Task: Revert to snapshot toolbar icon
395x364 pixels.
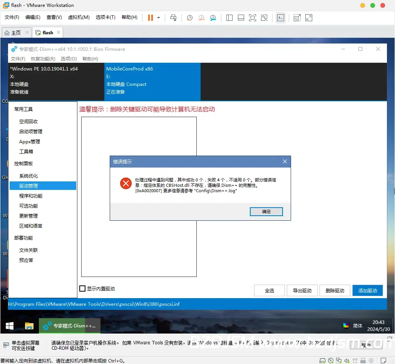Action: click(x=201, y=18)
